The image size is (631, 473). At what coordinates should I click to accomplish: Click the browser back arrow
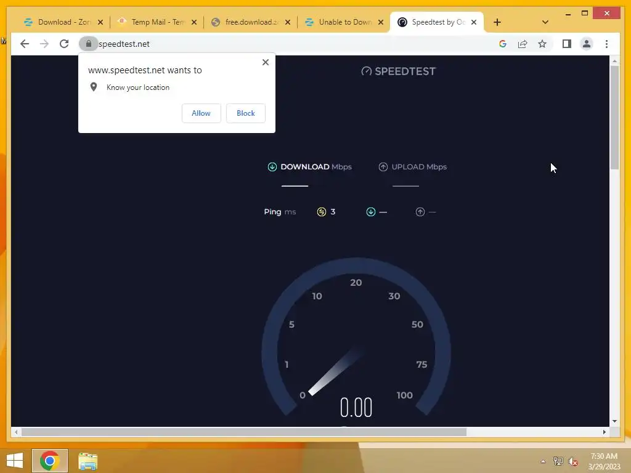tap(25, 44)
